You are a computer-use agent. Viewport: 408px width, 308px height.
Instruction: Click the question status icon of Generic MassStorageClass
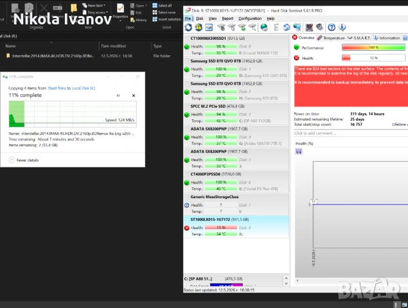pyautogui.click(x=187, y=205)
